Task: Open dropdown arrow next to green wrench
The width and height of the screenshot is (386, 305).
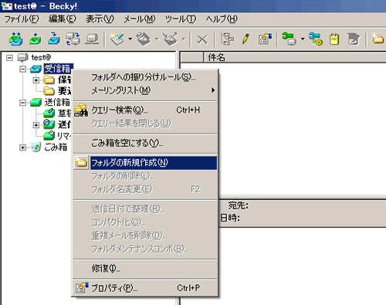Action: 303,39
